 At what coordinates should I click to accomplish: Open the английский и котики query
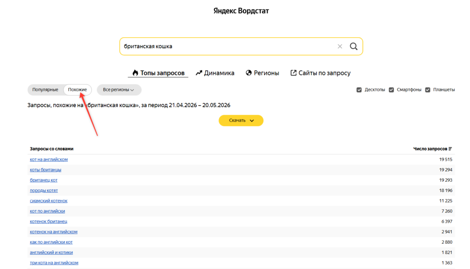coord(51,252)
